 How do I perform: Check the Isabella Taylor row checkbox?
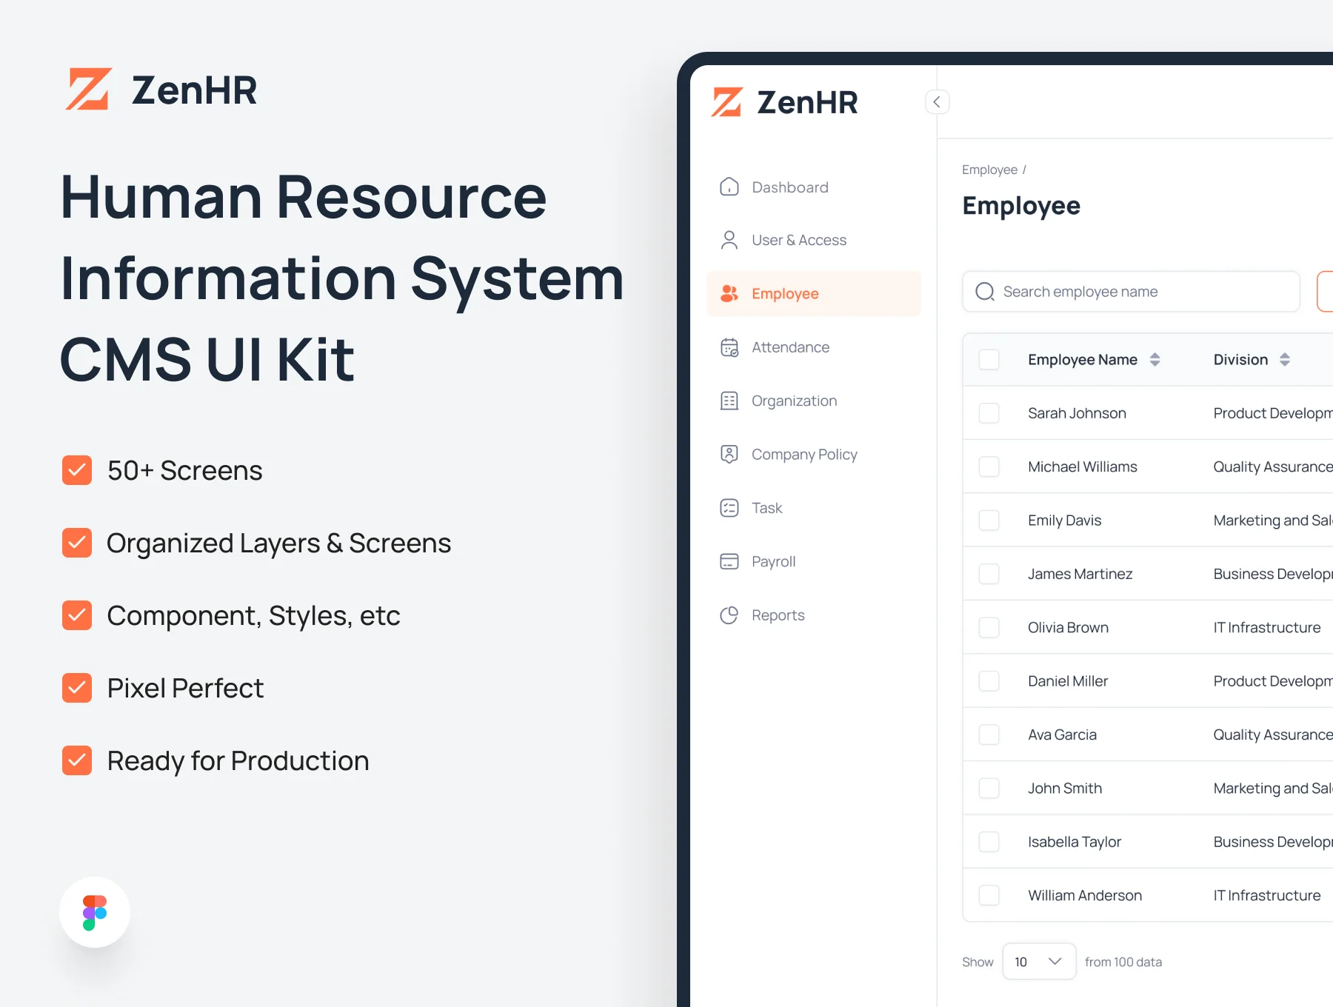coord(989,842)
